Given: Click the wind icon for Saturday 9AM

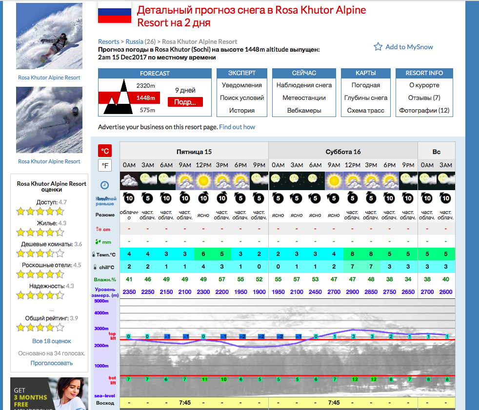Looking at the screenshot, I should [x=334, y=198].
